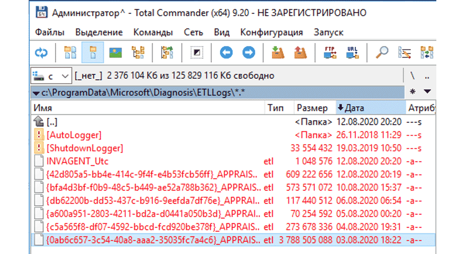The width and height of the screenshot is (465, 254).
Task: Select the [ShutdownLogger] folder name
Action: coord(85,148)
